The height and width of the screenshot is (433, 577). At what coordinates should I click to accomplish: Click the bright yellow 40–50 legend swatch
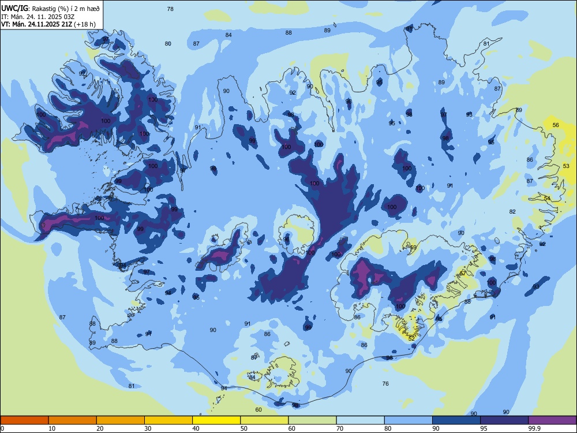pyautogui.click(x=216, y=420)
